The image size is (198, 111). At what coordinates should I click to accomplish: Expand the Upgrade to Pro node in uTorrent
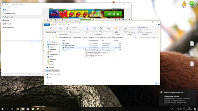2,13
